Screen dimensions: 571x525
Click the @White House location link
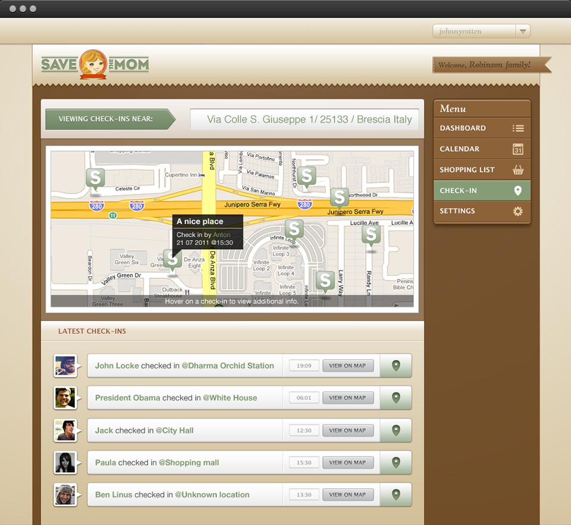pyautogui.click(x=230, y=398)
